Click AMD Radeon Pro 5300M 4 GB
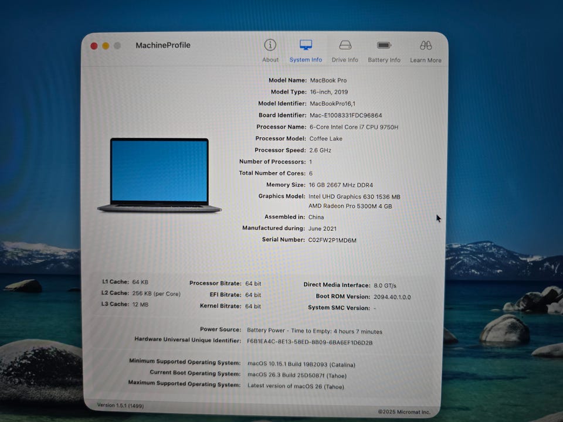Viewport: 563px width, 422px height. tap(351, 206)
